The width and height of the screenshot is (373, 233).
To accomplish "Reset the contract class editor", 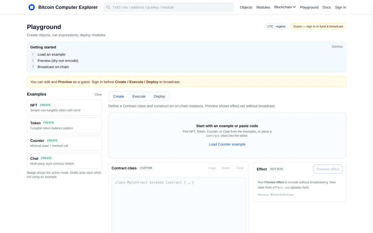I will click(x=226, y=168).
